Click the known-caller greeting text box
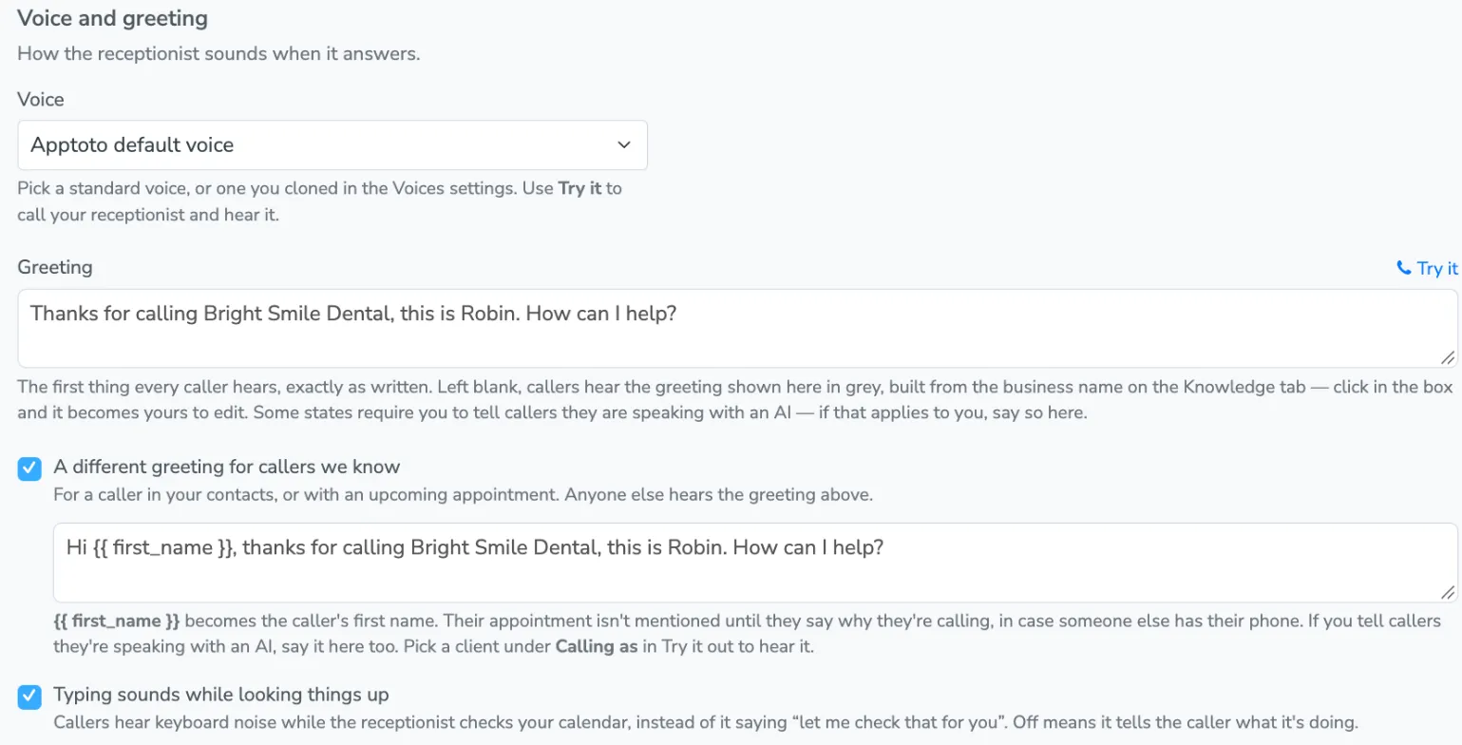The height and width of the screenshot is (745, 1462). 755,563
